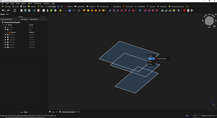Expand the Pad001 tree node

tap(3, 35)
